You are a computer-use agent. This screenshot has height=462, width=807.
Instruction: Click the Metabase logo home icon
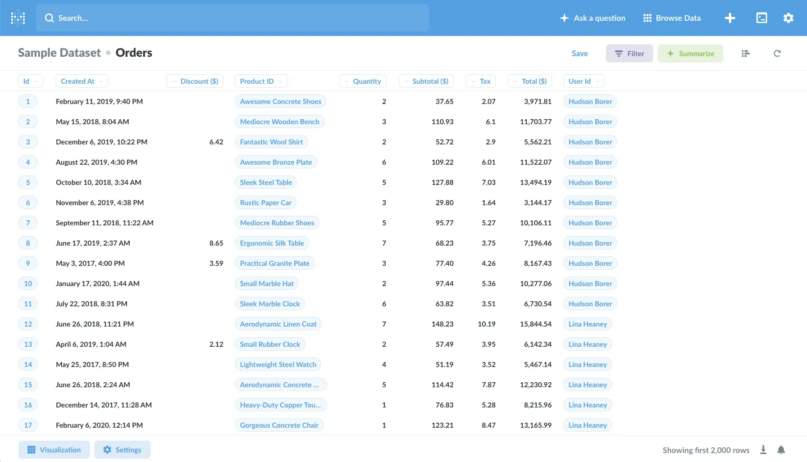point(18,18)
